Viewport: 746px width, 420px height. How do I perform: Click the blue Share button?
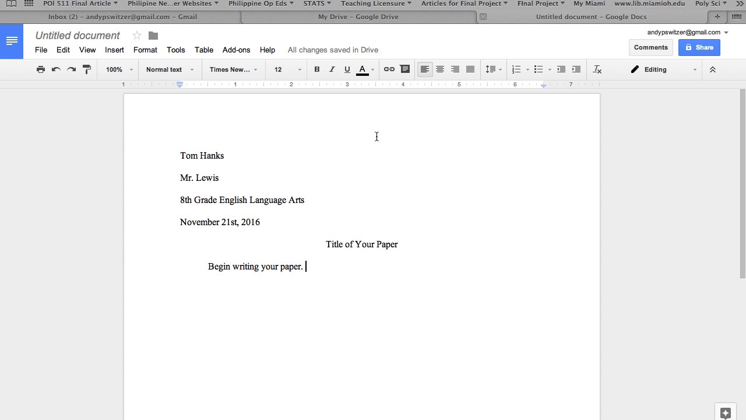pos(699,48)
